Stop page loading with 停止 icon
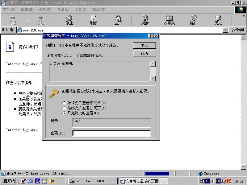Viewport: 247px width, 185px height. click(69, 20)
